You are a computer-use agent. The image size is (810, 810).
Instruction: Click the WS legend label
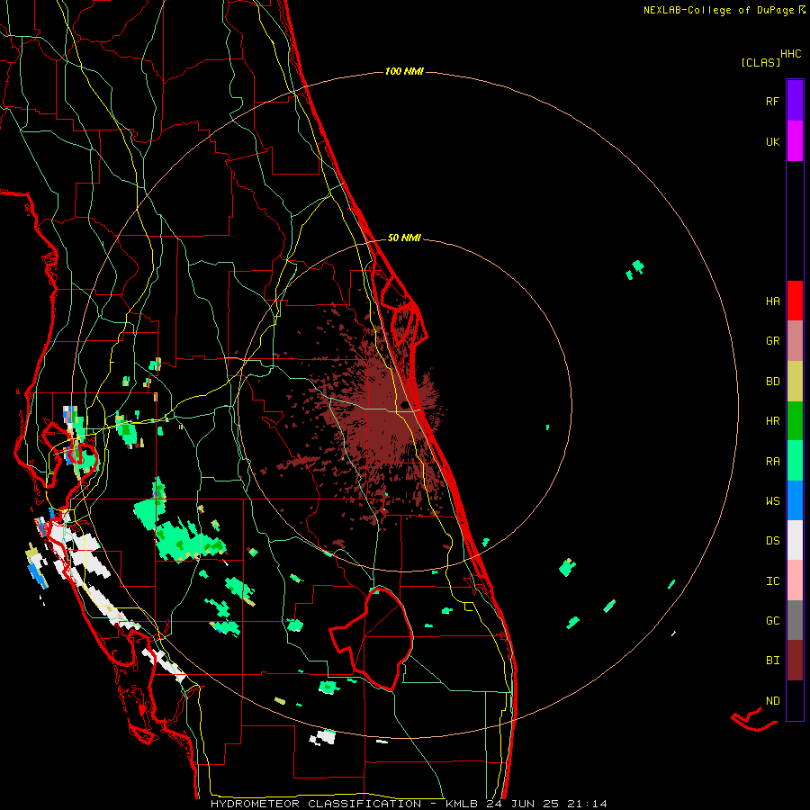click(773, 500)
